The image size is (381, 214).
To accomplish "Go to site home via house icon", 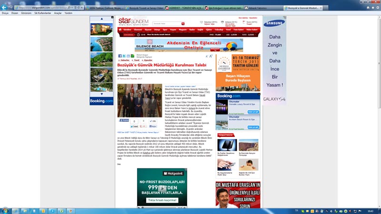I will pyautogui.click(x=120, y=29).
